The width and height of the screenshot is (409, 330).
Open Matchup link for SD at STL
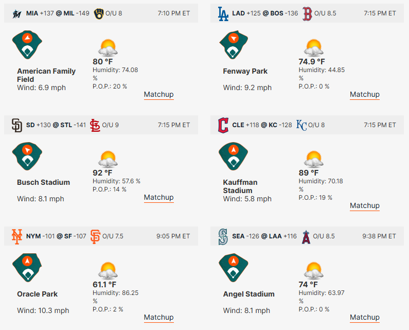[158, 197]
